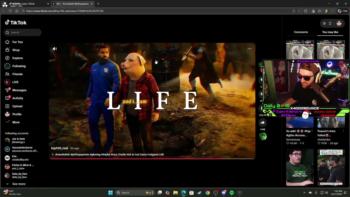Screen dimensions: 350x197
Task: Open Google Chrome from taskbar
Action: [208, 193]
